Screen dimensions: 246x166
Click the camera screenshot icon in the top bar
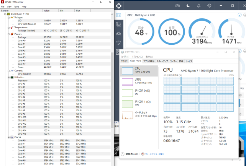pyautogui.click(x=178, y=6)
